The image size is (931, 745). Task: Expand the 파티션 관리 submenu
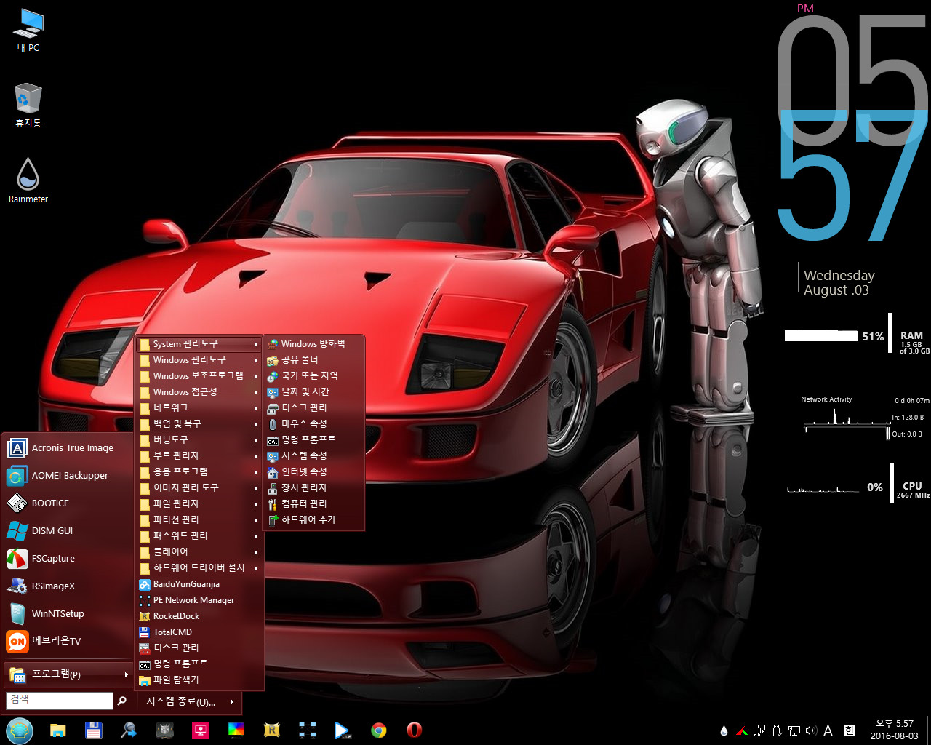point(199,520)
